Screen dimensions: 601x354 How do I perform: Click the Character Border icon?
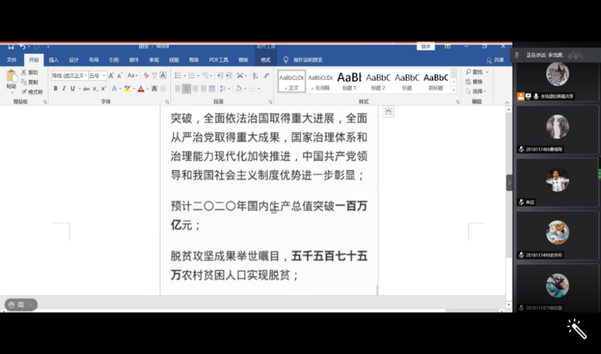pyautogui.click(x=163, y=76)
